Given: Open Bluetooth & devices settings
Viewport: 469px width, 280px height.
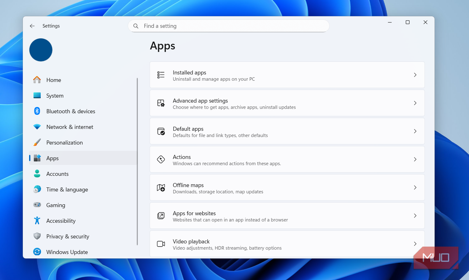Looking at the screenshot, I should 83,111.
